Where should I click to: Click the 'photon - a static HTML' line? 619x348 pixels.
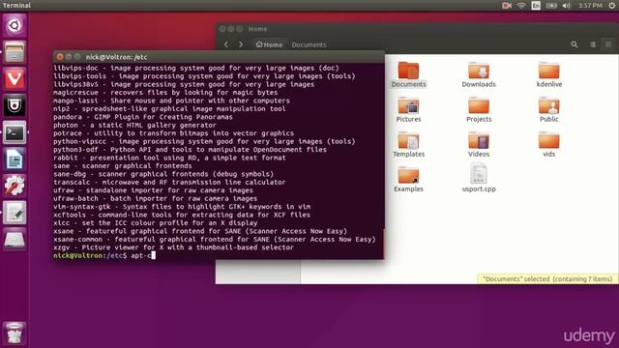tap(134, 125)
